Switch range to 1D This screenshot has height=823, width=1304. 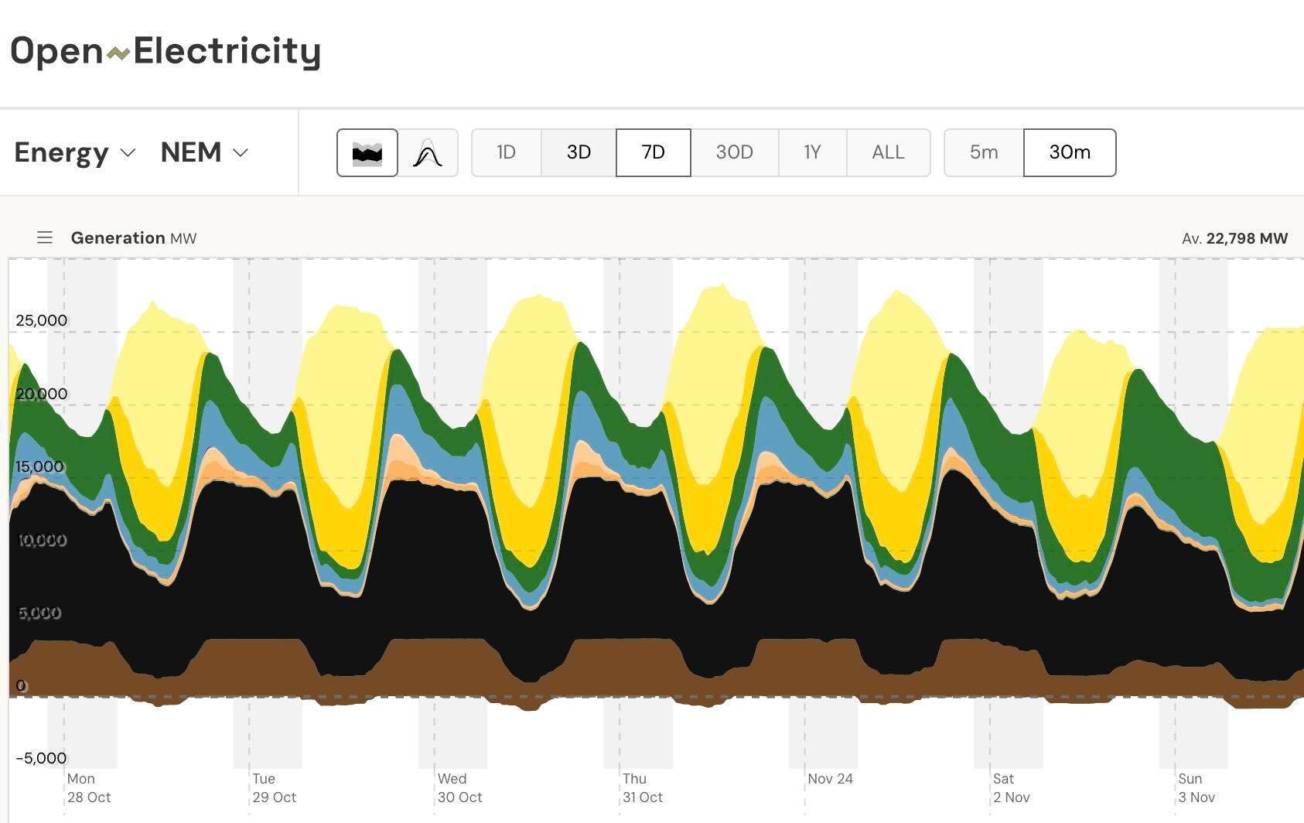click(506, 152)
